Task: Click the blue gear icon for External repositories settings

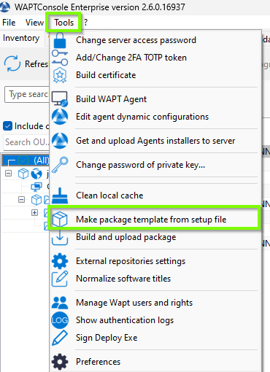Action: pos(60,261)
